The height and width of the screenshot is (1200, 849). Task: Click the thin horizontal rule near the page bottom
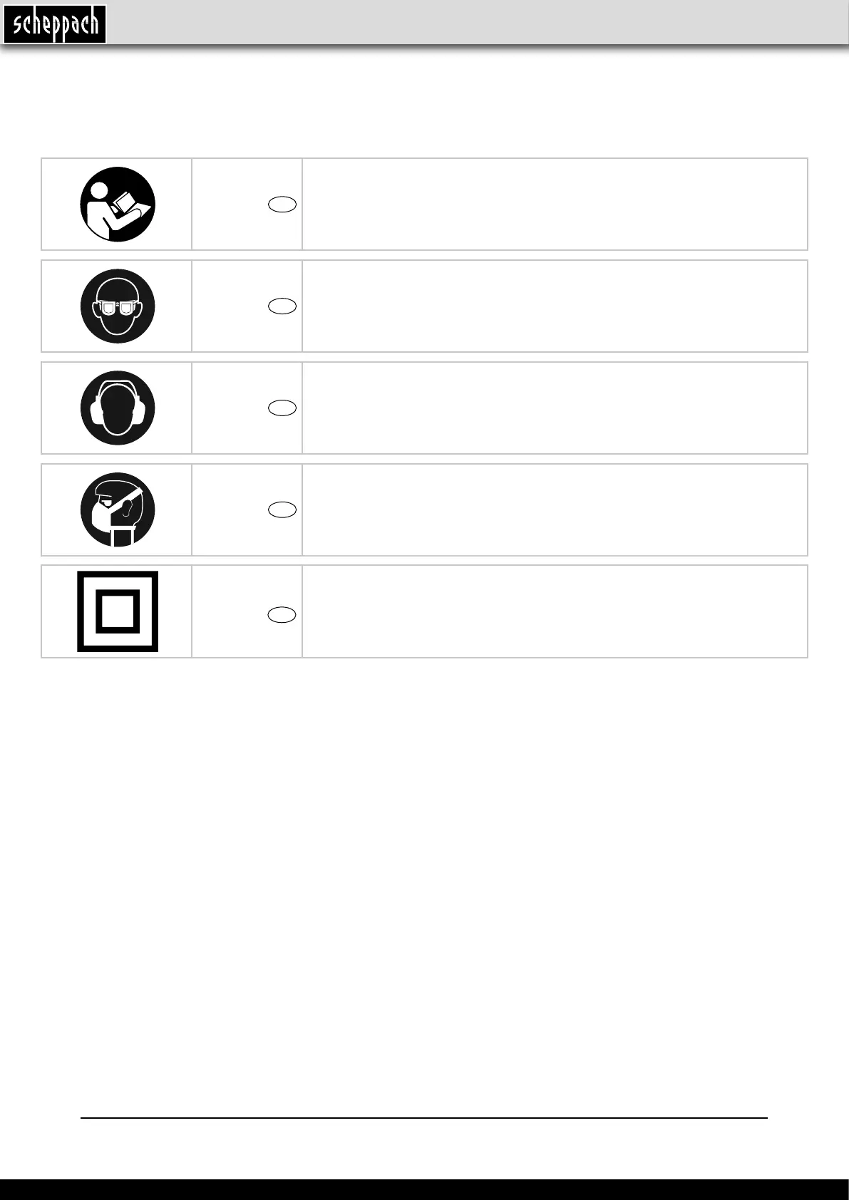424,1118
